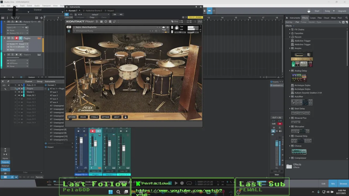
Task: Click the wrench icon in mixer console sidebar
Action: pyautogui.click(x=5, y=89)
